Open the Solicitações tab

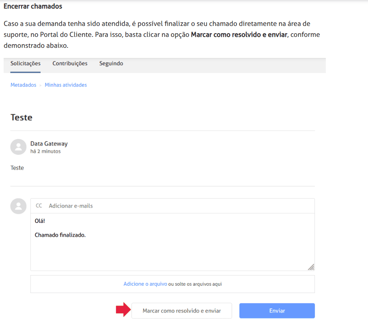pos(26,64)
